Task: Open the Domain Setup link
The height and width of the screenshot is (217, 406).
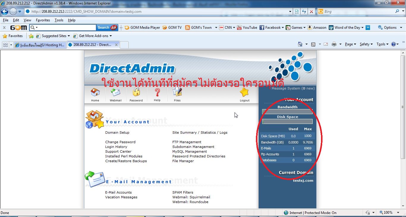Action: [117, 133]
